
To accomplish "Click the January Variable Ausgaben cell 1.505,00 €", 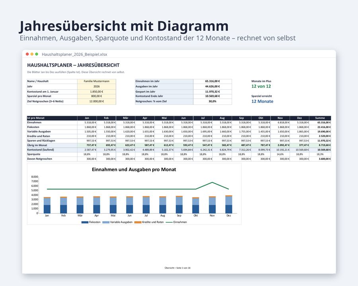I will [87, 131].
